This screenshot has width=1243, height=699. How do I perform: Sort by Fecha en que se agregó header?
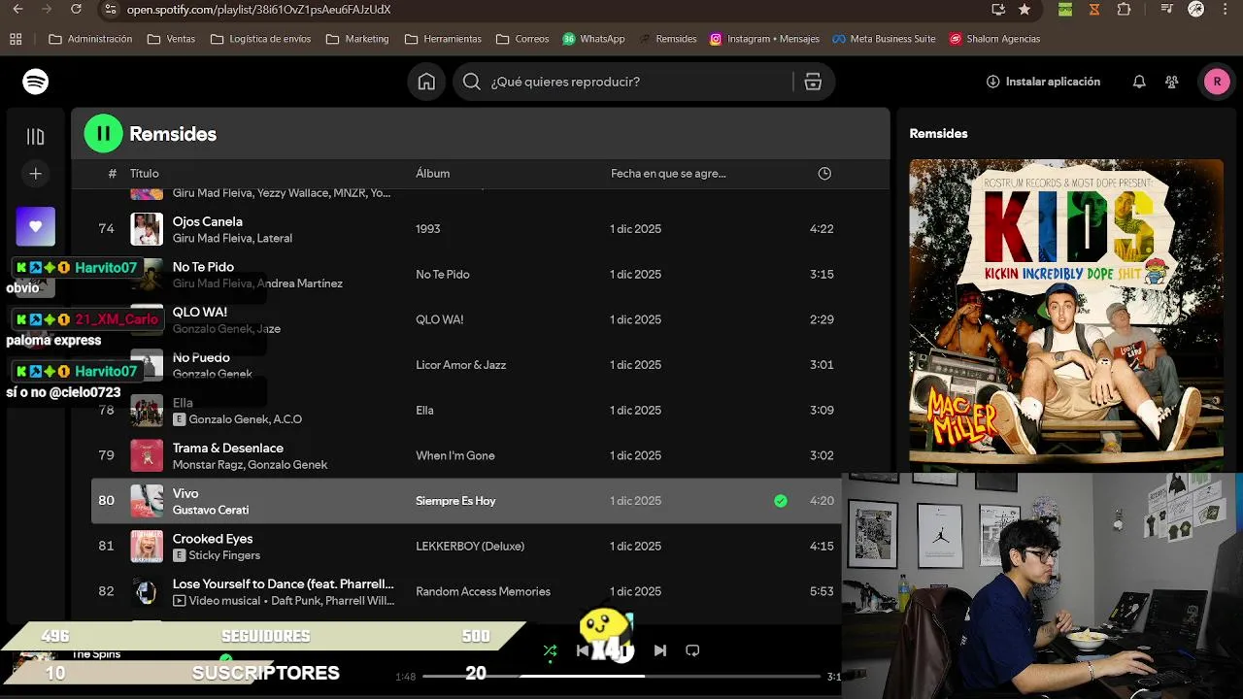[668, 173]
